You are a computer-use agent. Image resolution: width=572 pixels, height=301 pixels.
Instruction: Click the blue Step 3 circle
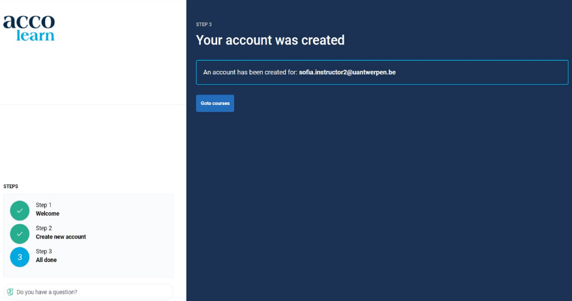(x=20, y=257)
